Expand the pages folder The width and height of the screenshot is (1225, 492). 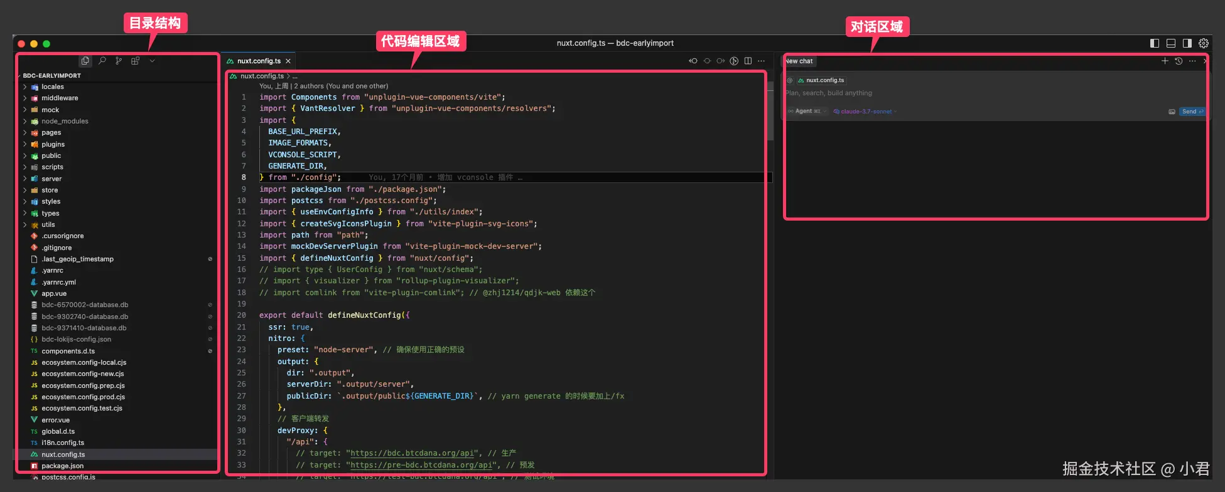[x=51, y=132]
